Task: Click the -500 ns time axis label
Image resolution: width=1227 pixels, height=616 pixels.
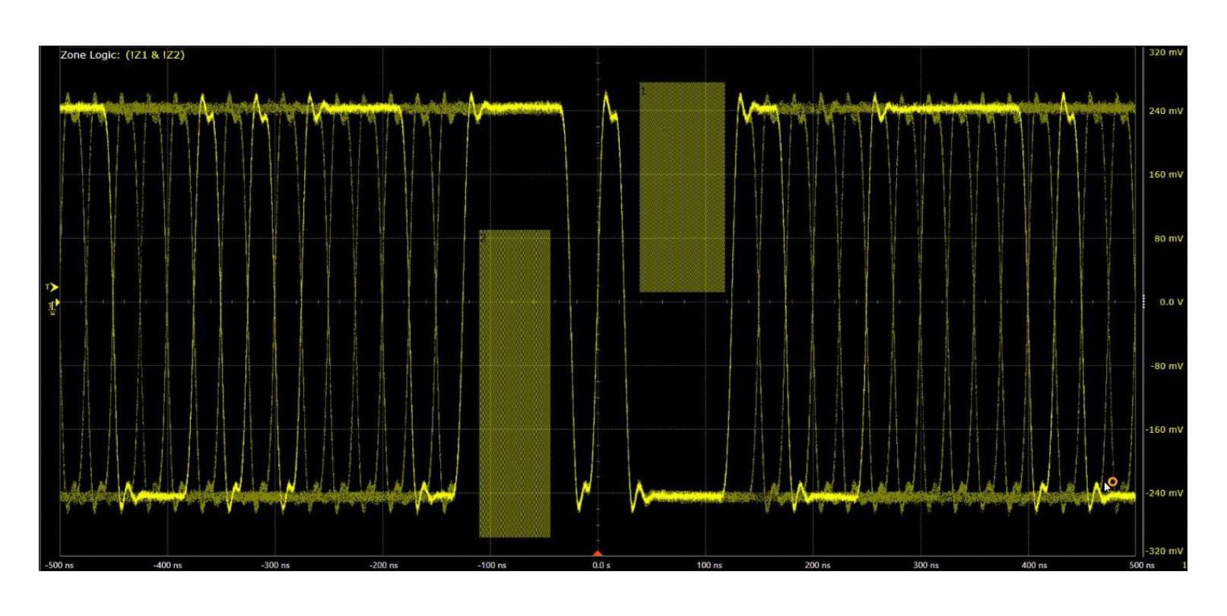Action: [59, 565]
